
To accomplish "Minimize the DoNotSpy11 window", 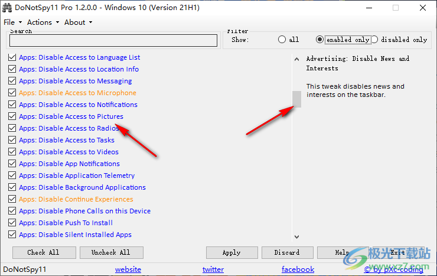I will tap(369, 8).
